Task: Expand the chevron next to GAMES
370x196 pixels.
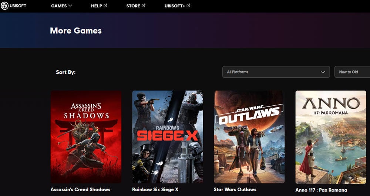Action: point(70,6)
